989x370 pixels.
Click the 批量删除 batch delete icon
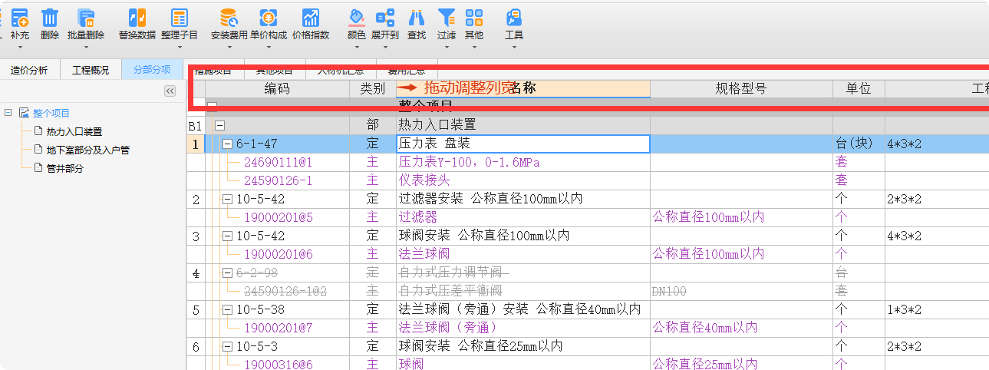pyautogui.click(x=86, y=17)
